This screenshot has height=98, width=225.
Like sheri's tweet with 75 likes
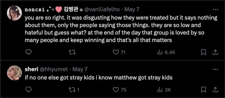click(119, 90)
